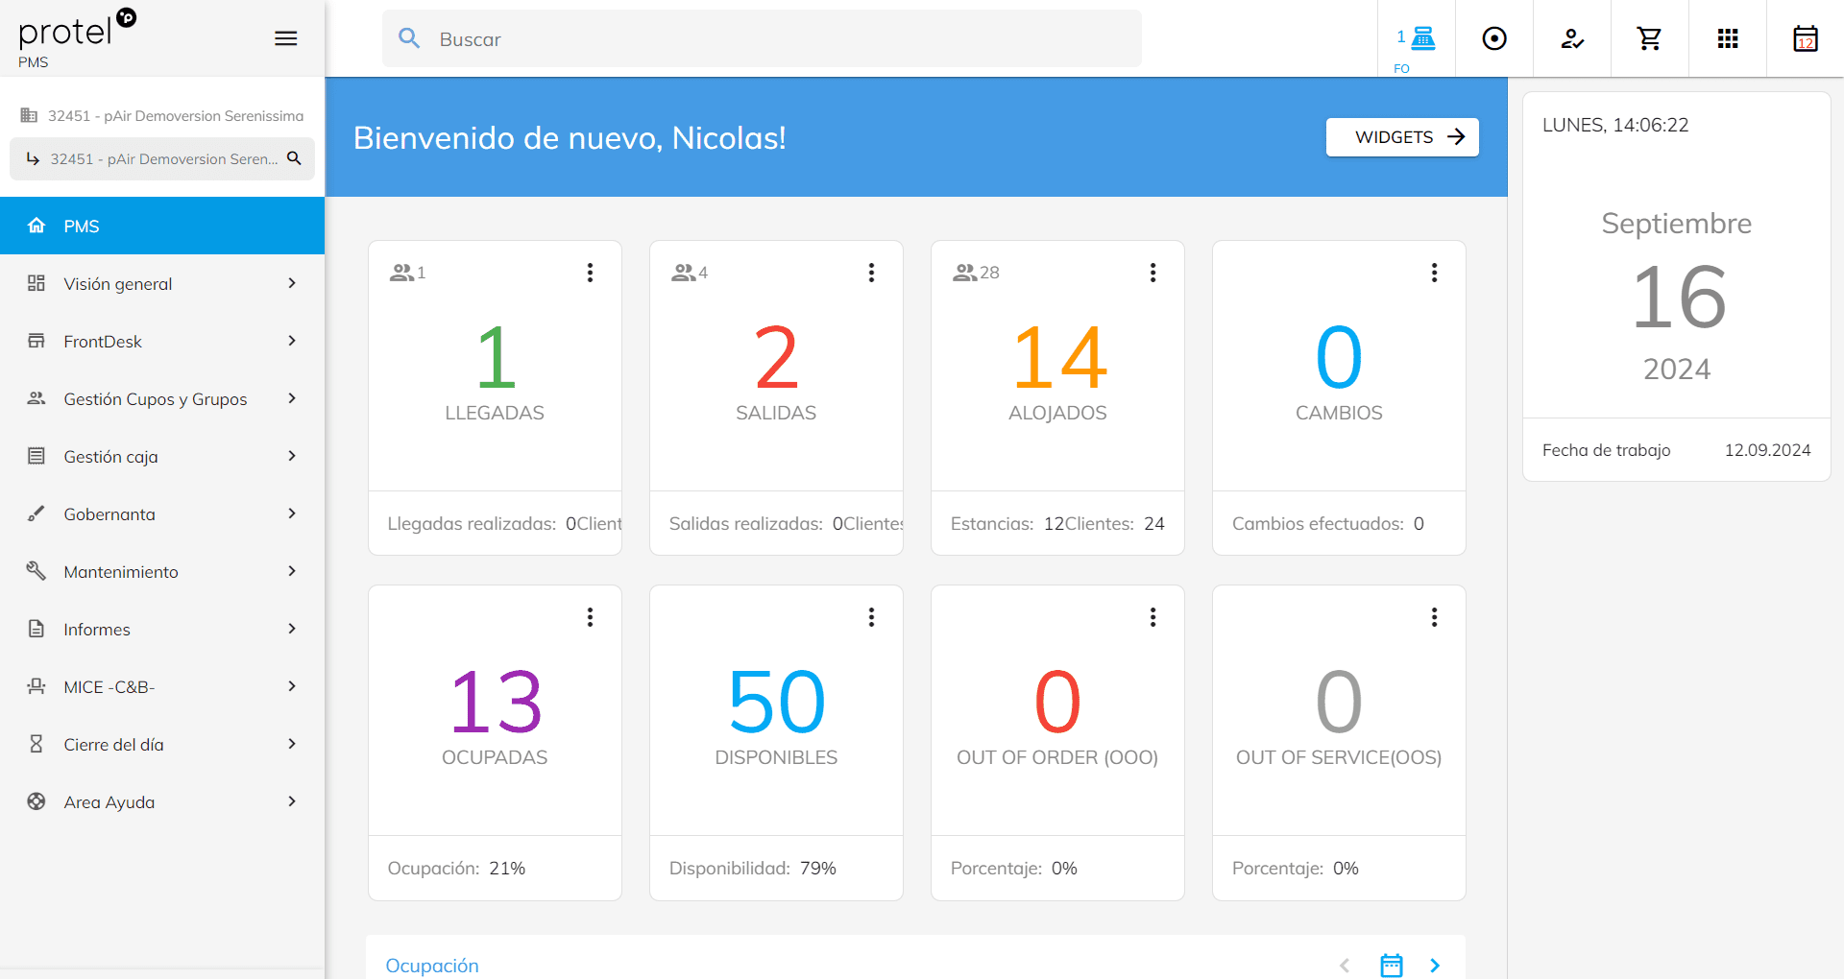Image resolution: width=1844 pixels, height=979 pixels.
Task: Toggle the hamburger menu to collapse sidebar
Action: click(x=285, y=38)
